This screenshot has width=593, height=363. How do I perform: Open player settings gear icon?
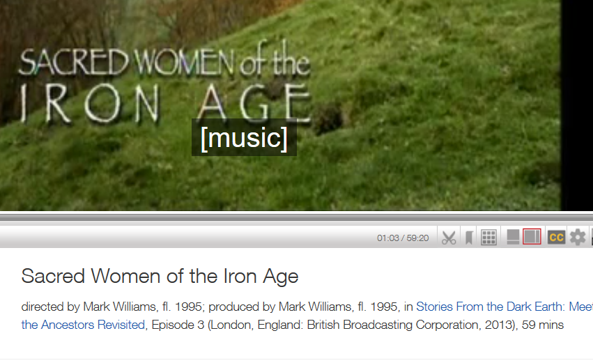pyautogui.click(x=578, y=238)
